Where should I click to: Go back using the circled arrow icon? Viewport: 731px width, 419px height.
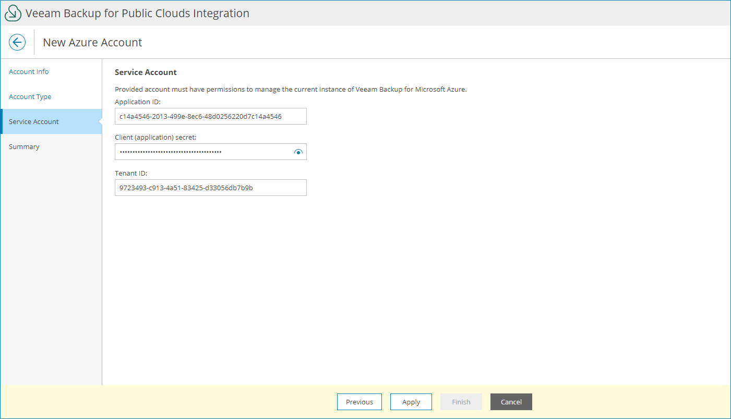point(17,42)
